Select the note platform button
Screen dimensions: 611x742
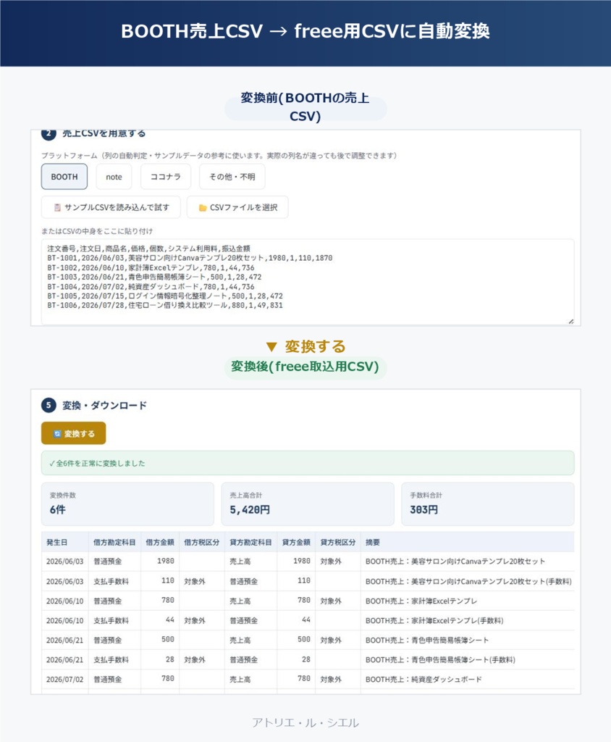[114, 177]
